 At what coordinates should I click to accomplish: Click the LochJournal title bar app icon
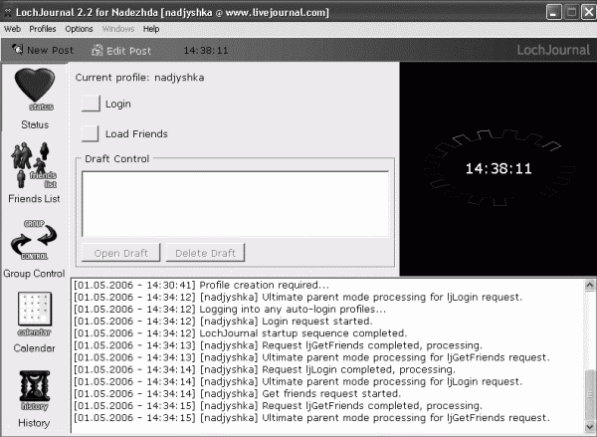click(7, 13)
